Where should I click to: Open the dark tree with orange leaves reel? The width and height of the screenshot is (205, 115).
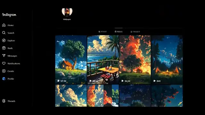(167, 96)
